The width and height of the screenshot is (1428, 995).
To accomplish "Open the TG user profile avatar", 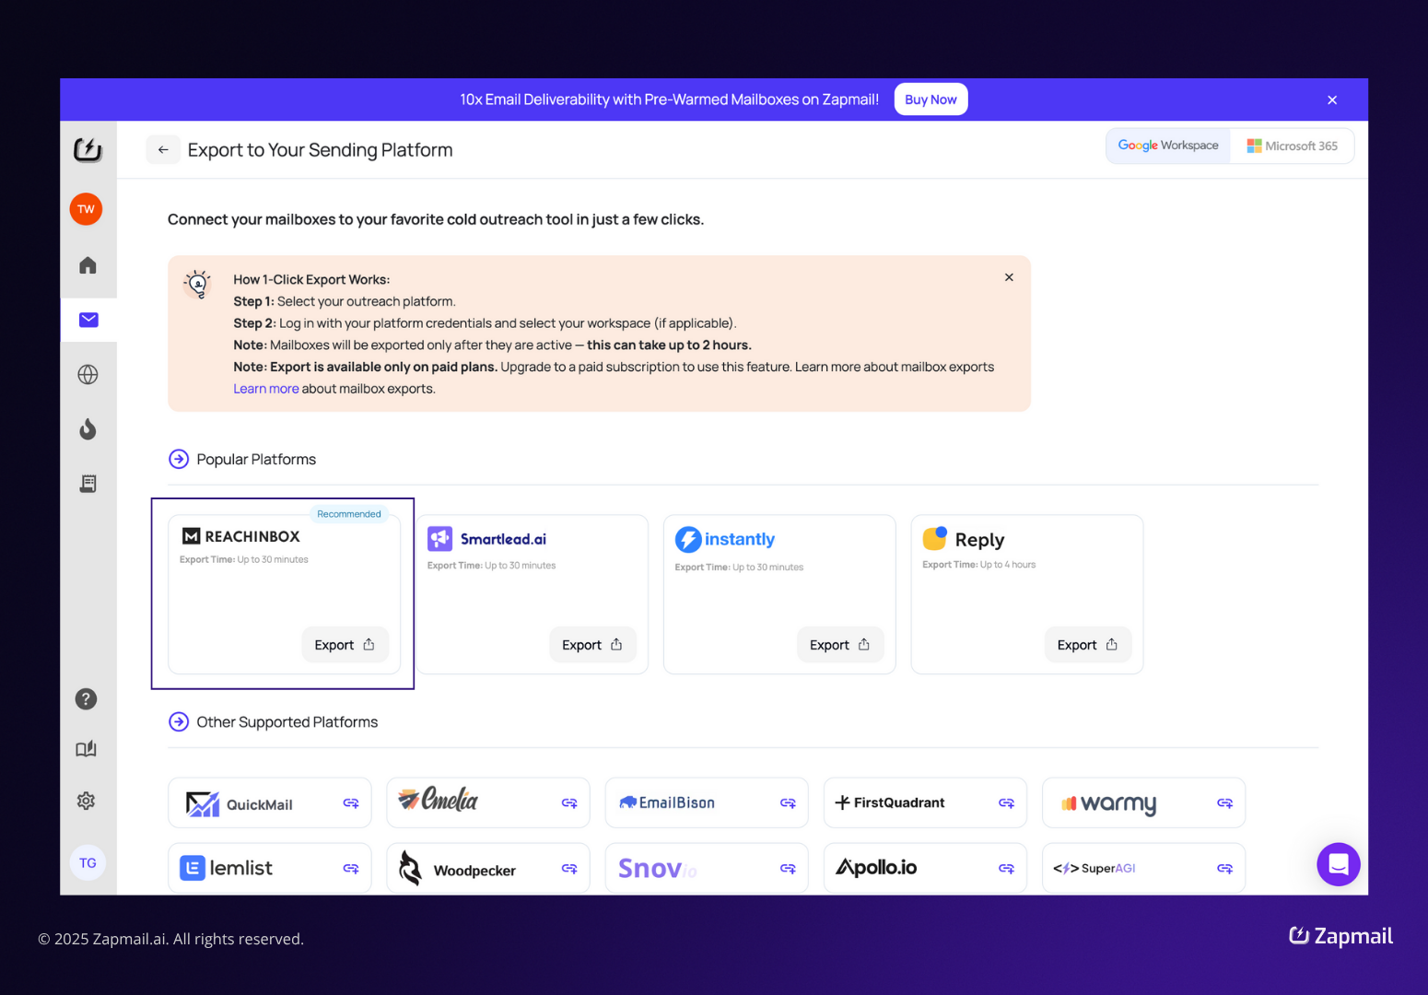I will tap(88, 863).
